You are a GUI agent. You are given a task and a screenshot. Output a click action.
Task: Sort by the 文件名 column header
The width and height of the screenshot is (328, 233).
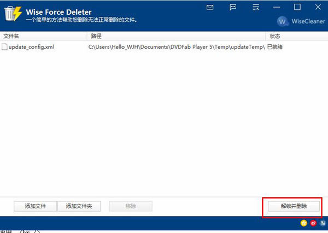[43, 36]
